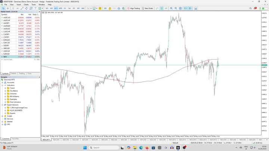This screenshot has height=151, width=269.
Task: Close the Navigator panel
Action: [x=39, y=77]
